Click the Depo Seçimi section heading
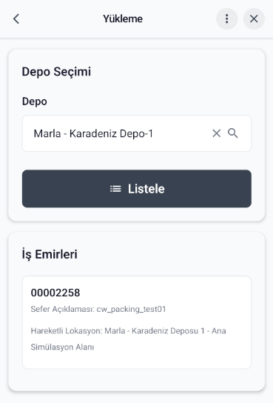273x403 pixels. 56,72
